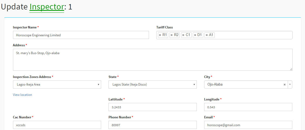Remove the C1 tariff class tag
This screenshot has width=305, height=130.
pos(183,35)
